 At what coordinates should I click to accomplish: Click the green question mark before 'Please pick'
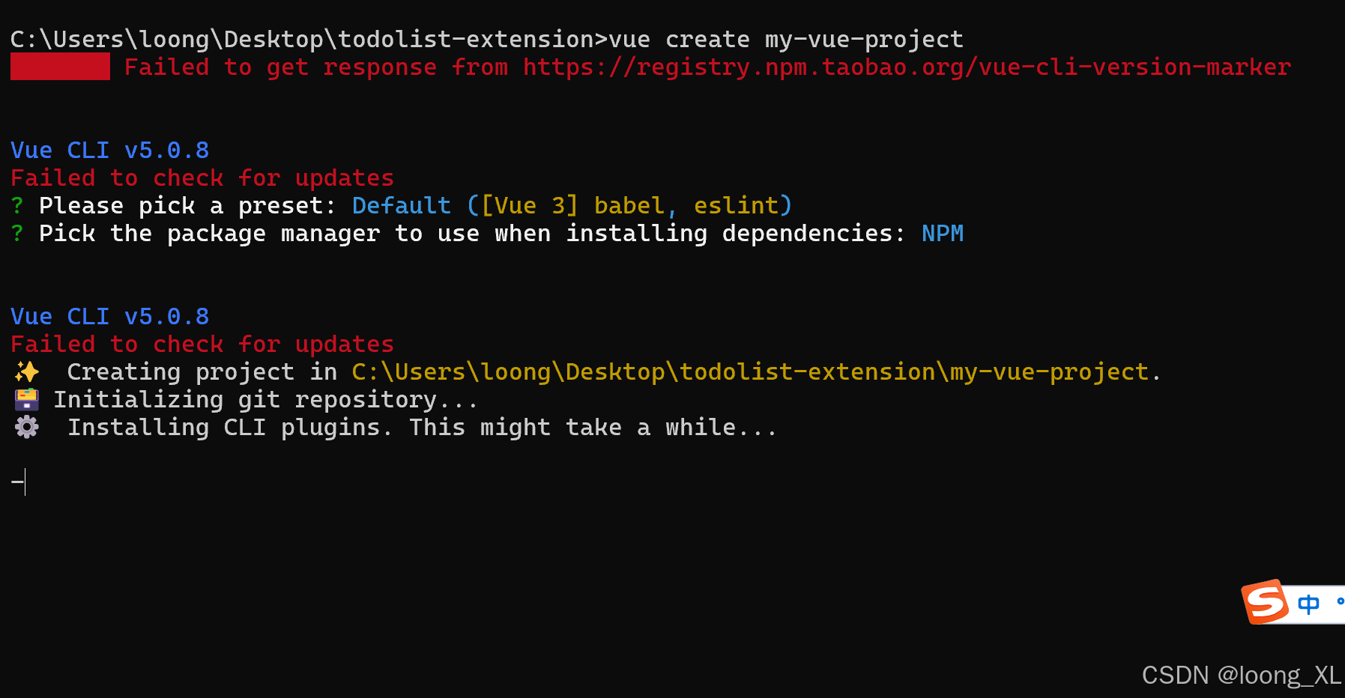click(17, 205)
